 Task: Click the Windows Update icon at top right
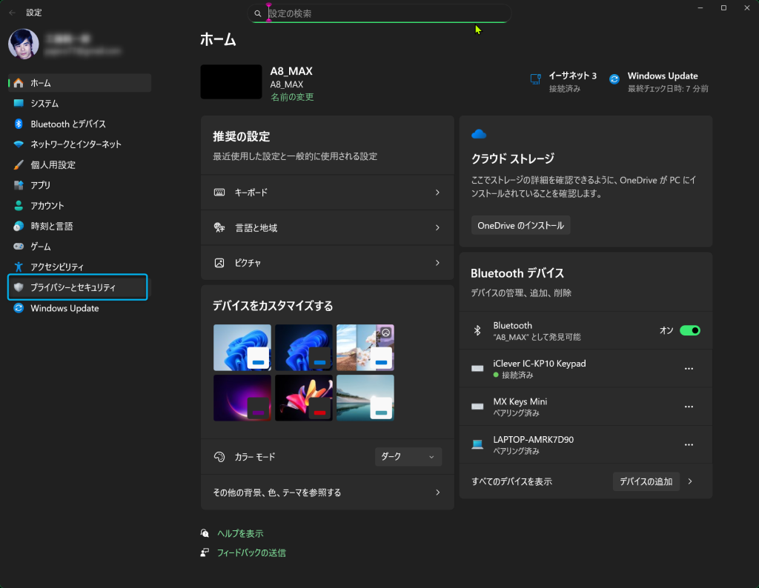click(614, 79)
